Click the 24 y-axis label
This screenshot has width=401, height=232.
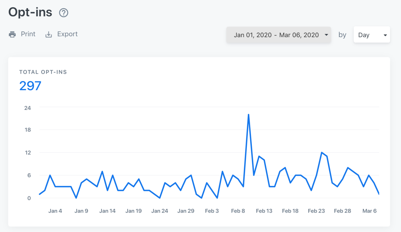point(28,107)
